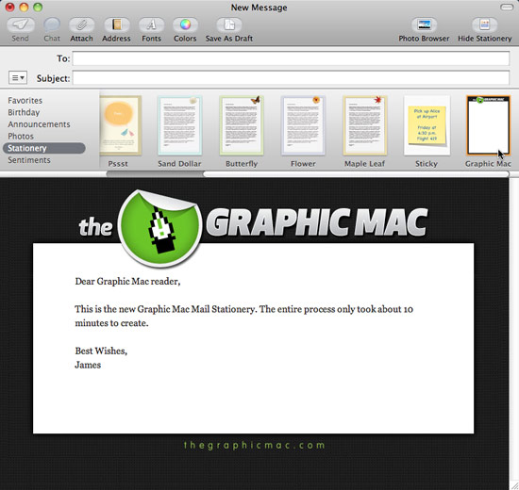Choose the Butterfly template thumbnail

click(242, 125)
